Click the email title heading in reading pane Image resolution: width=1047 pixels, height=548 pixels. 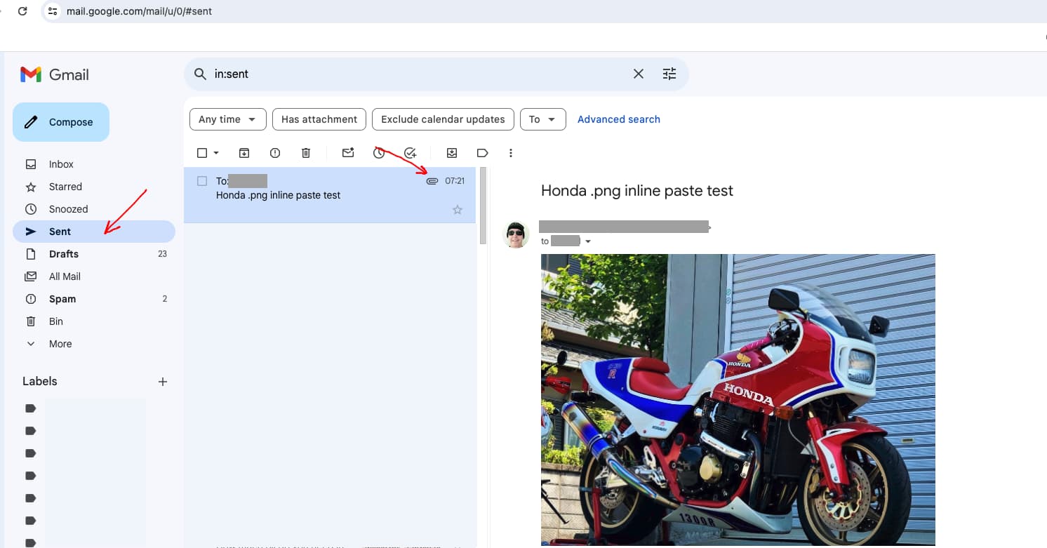click(637, 191)
